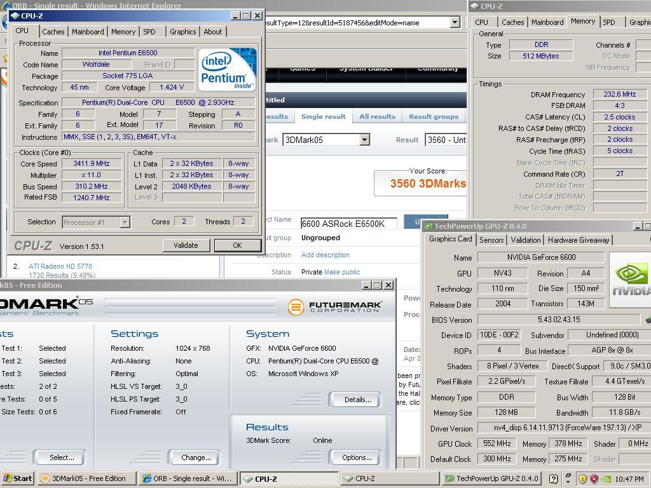651x488 pixels.
Task: Click the GPU-Z title bar icon
Action: pos(428,226)
